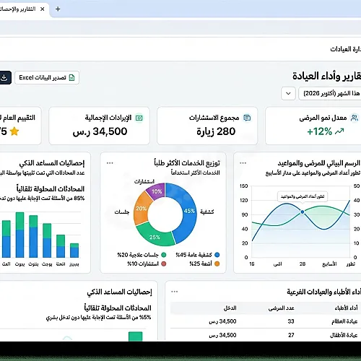Click the +12% growth value
Image resolution: width=361 pixels, height=361 pixels.
pos(320,131)
